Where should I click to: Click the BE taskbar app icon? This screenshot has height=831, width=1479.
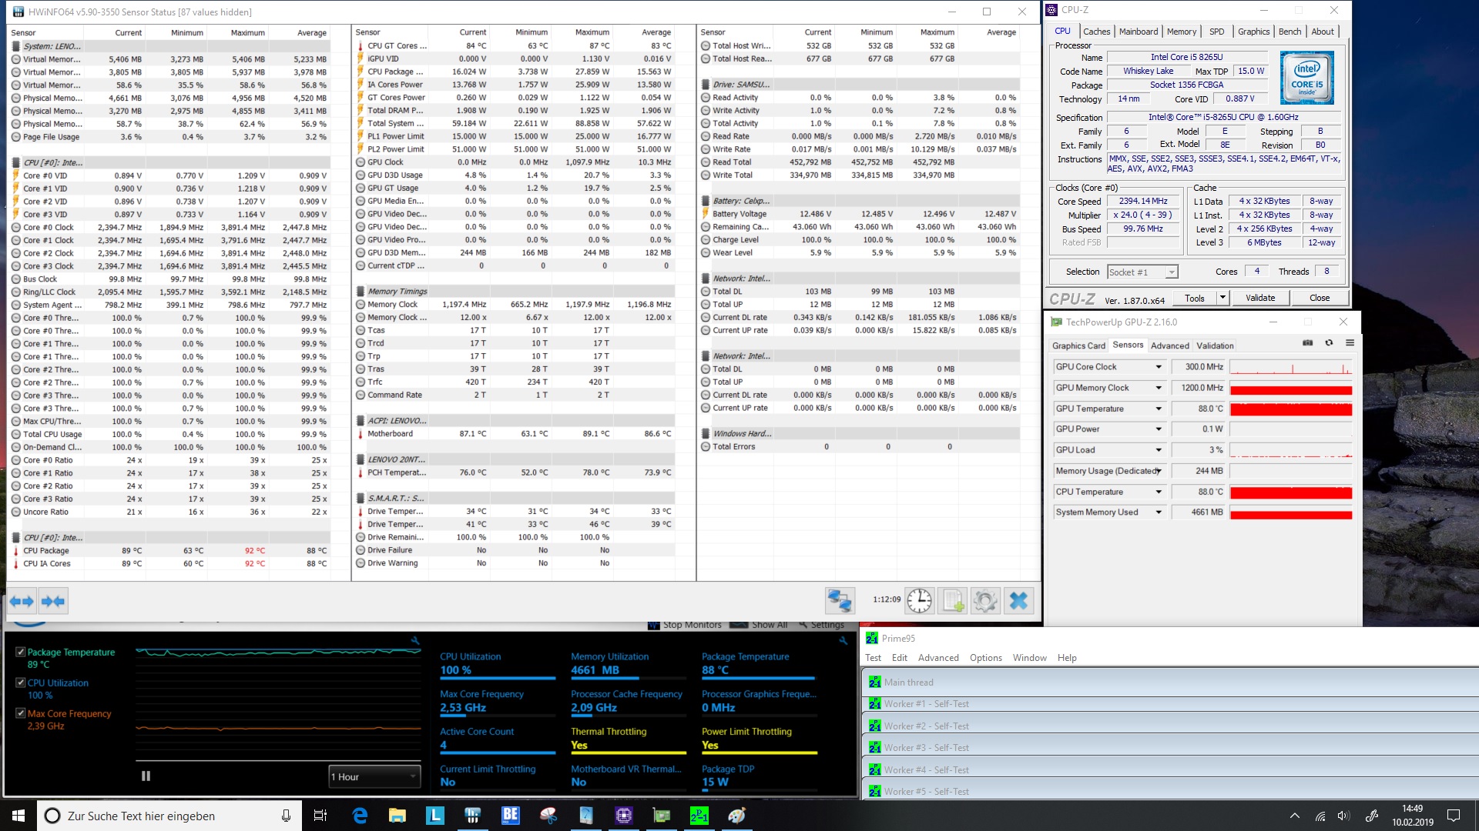(x=511, y=816)
